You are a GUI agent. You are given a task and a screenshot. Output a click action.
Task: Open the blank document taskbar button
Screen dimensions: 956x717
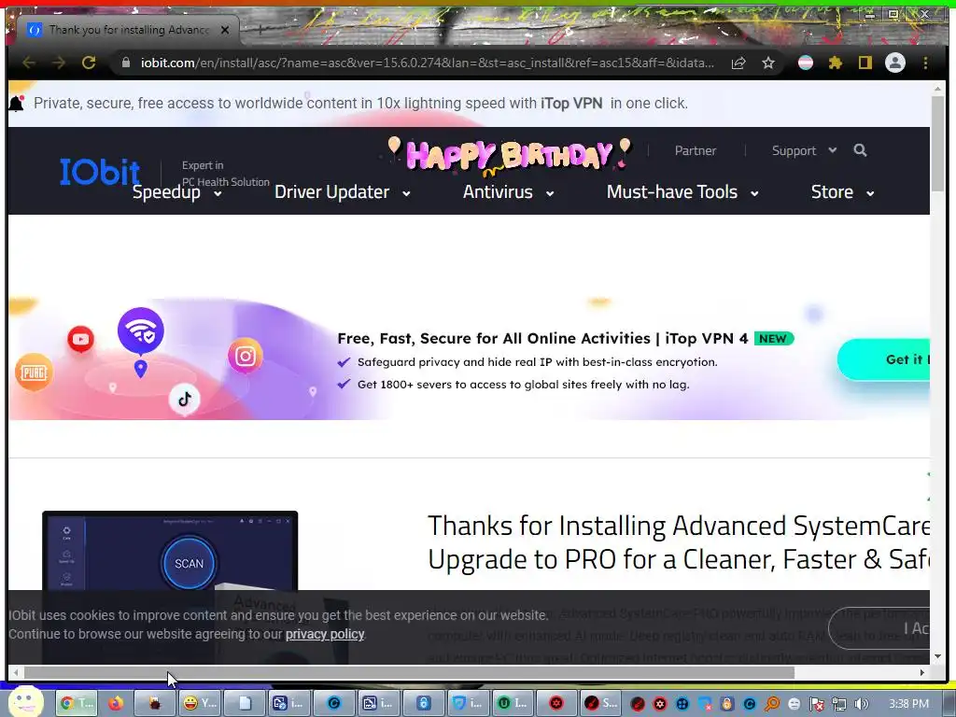click(246, 703)
